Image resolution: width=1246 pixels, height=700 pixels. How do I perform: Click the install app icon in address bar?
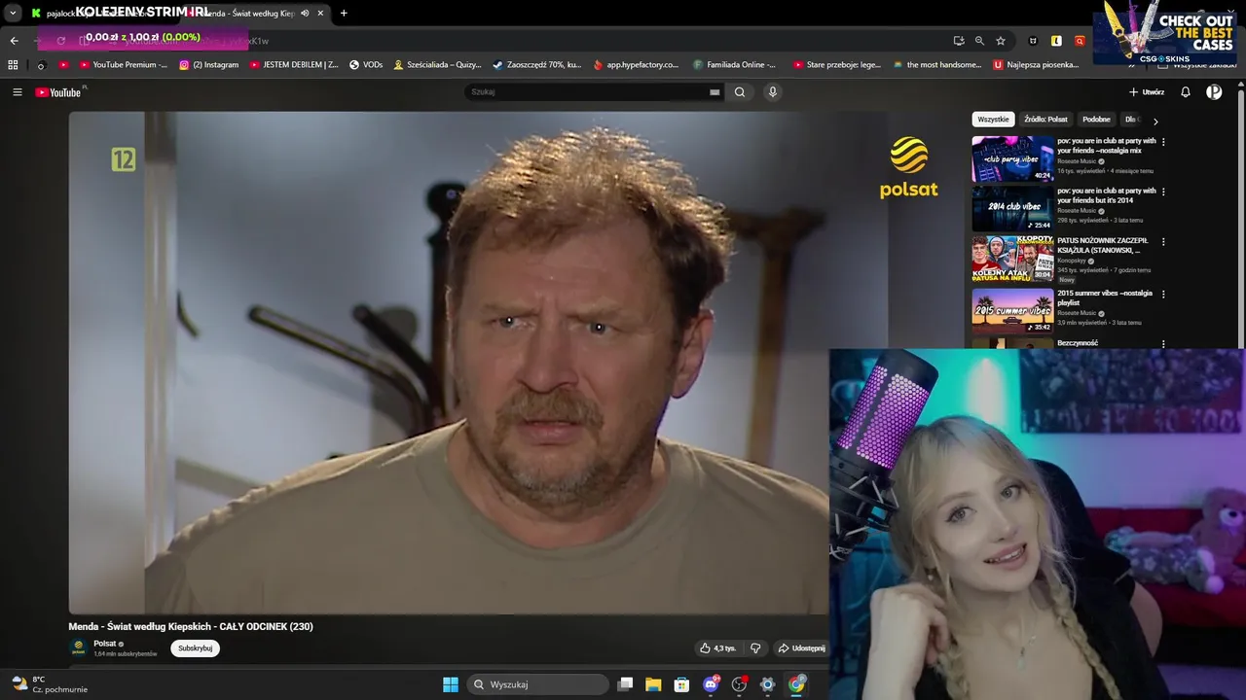click(x=959, y=41)
